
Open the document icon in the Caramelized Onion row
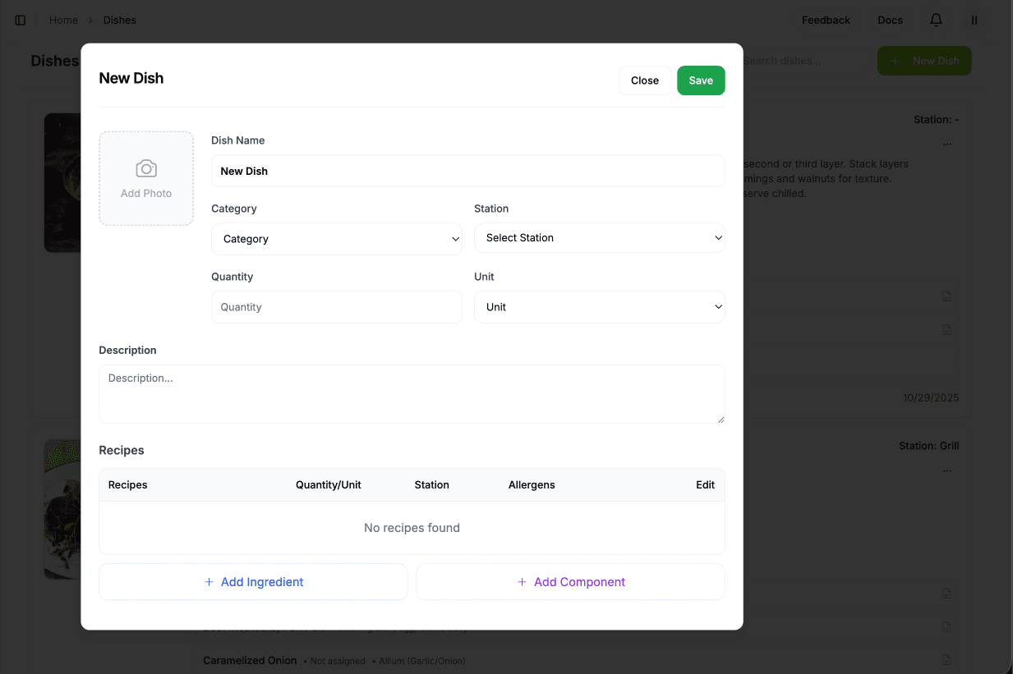pos(946,660)
